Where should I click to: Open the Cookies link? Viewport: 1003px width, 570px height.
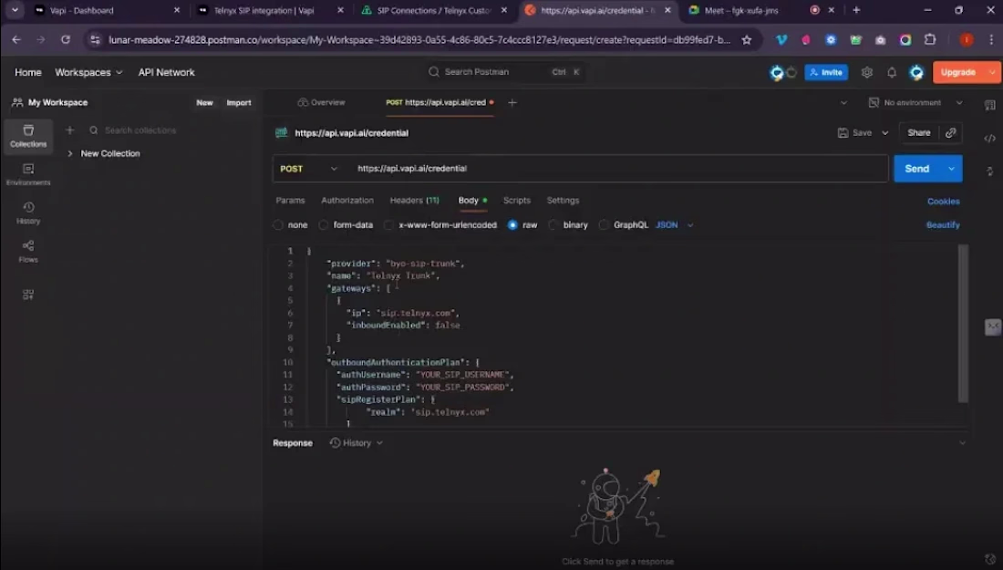pos(943,201)
